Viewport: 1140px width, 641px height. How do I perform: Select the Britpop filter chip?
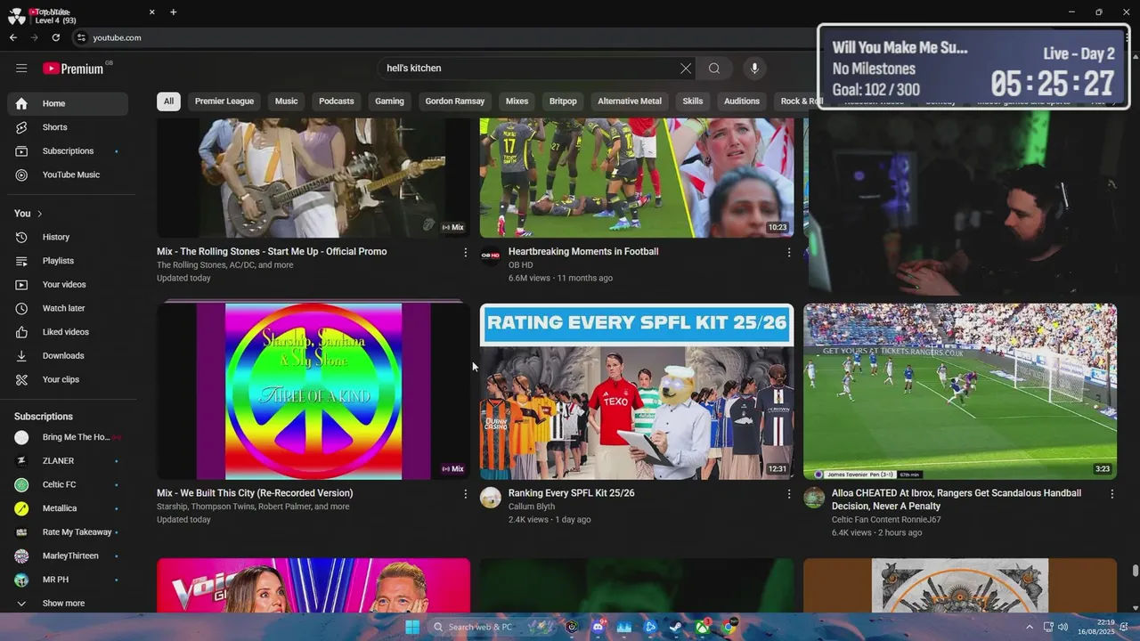pyautogui.click(x=563, y=101)
